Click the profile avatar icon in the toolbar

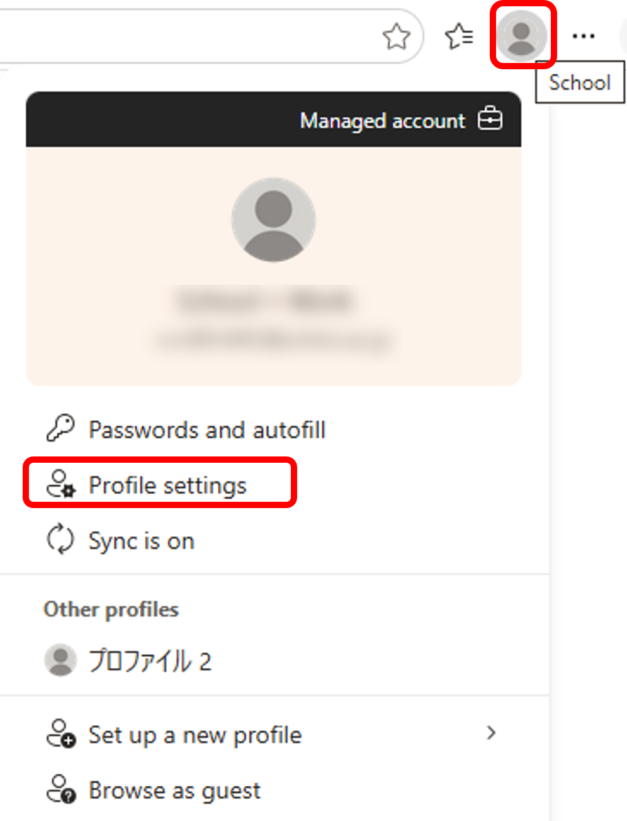click(521, 35)
